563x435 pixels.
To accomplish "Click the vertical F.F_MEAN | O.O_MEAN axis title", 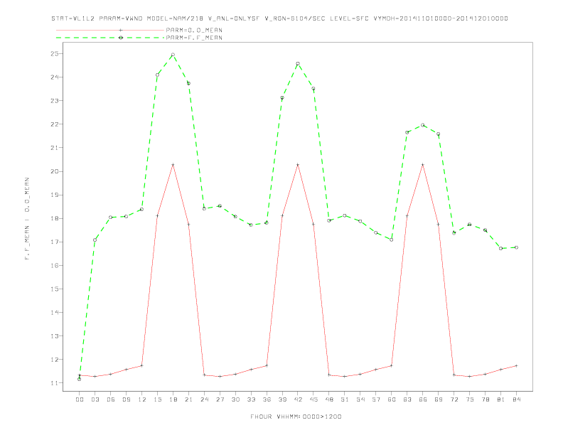I will coord(27,219).
